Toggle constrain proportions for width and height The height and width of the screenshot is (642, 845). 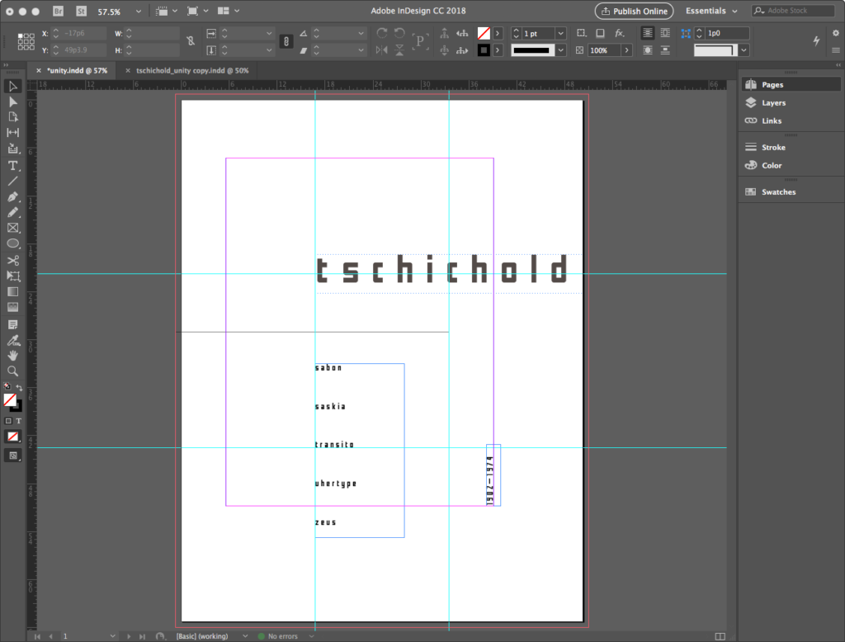click(191, 41)
